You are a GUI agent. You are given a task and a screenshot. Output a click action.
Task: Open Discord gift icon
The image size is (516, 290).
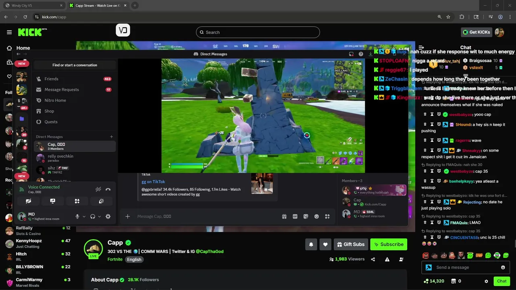point(284,216)
